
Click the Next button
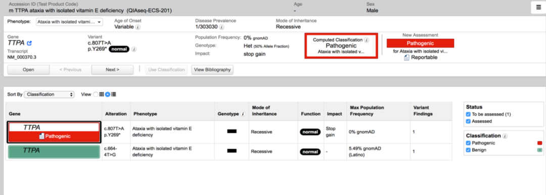coord(112,70)
